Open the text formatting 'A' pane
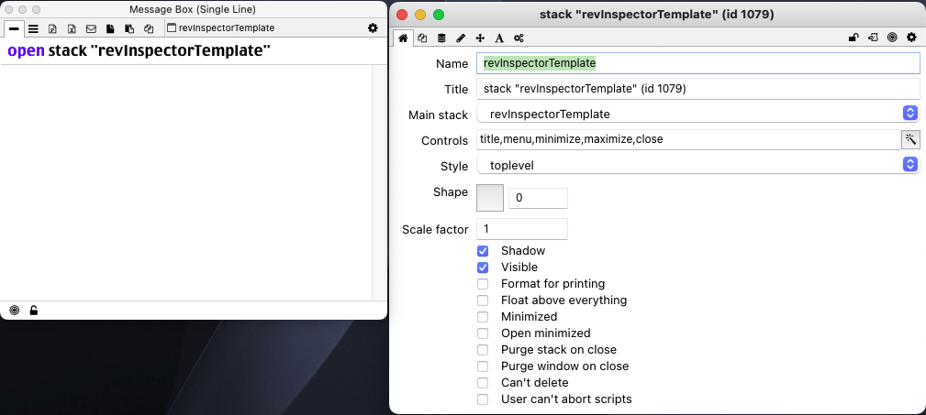 [499, 38]
